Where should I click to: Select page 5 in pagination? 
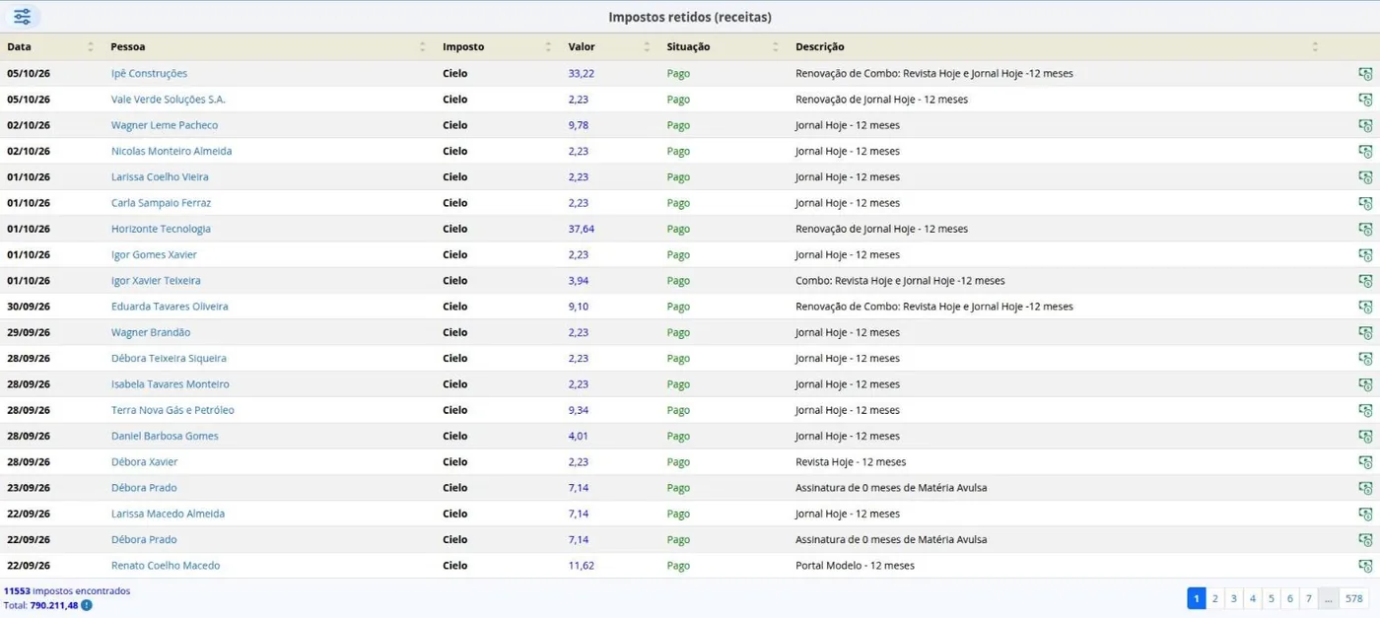1271,598
